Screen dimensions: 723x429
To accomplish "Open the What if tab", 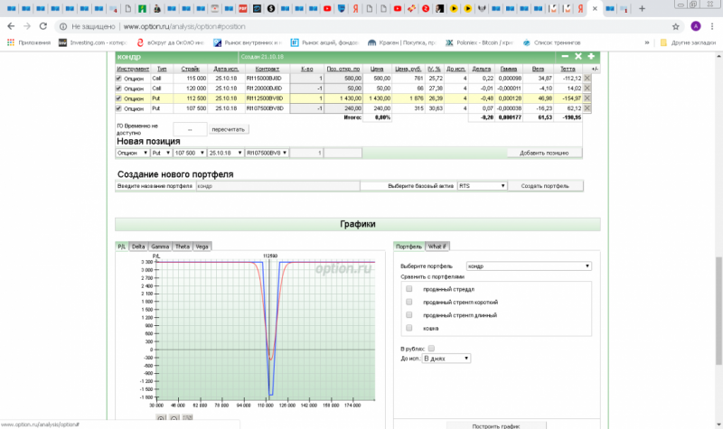I will point(437,246).
